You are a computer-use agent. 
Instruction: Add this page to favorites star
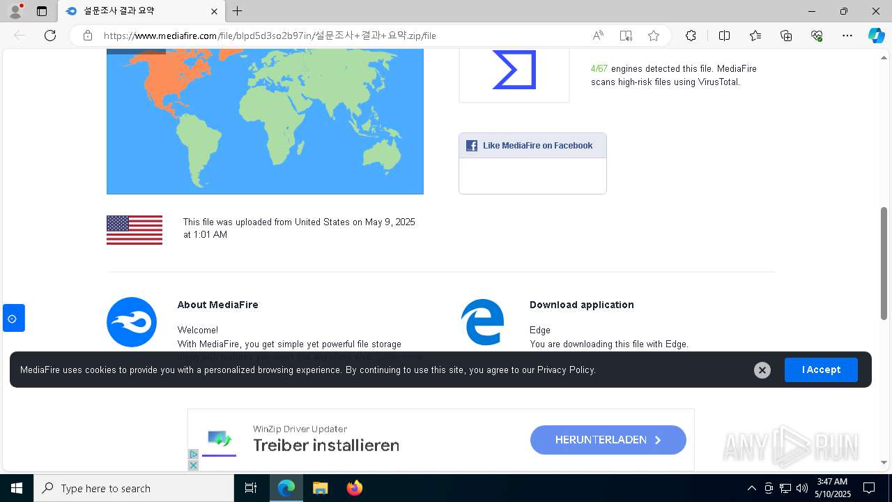click(x=654, y=36)
